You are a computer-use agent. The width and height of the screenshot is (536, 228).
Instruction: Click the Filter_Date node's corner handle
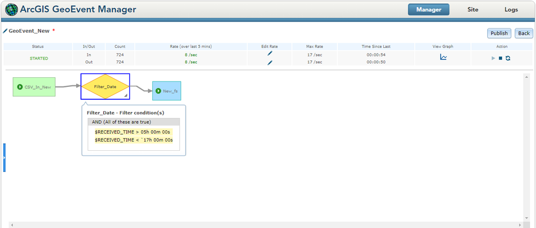click(126, 95)
